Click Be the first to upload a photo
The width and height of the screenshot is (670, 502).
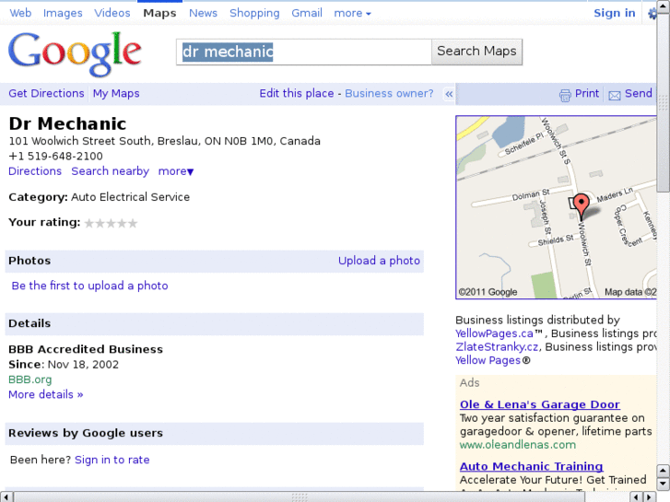(89, 286)
